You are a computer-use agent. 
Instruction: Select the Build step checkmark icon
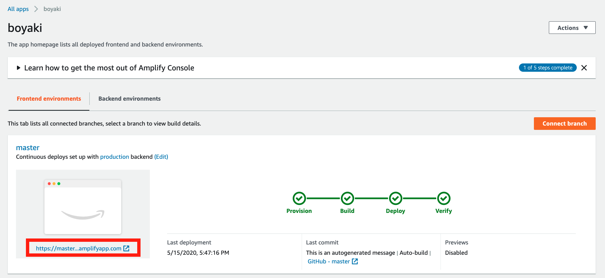click(x=347, y=198)
